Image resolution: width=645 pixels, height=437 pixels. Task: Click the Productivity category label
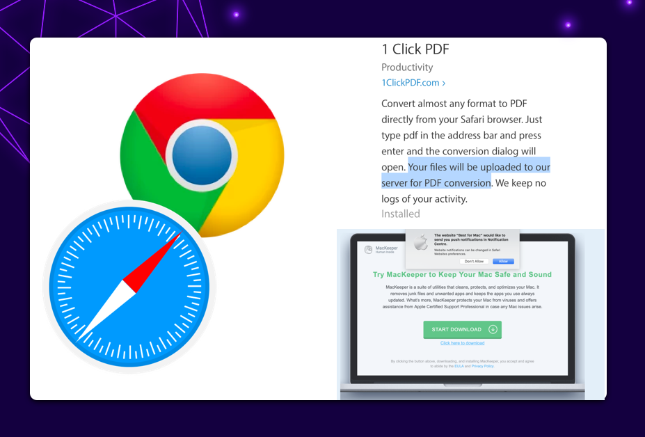[x=407, y=67]
